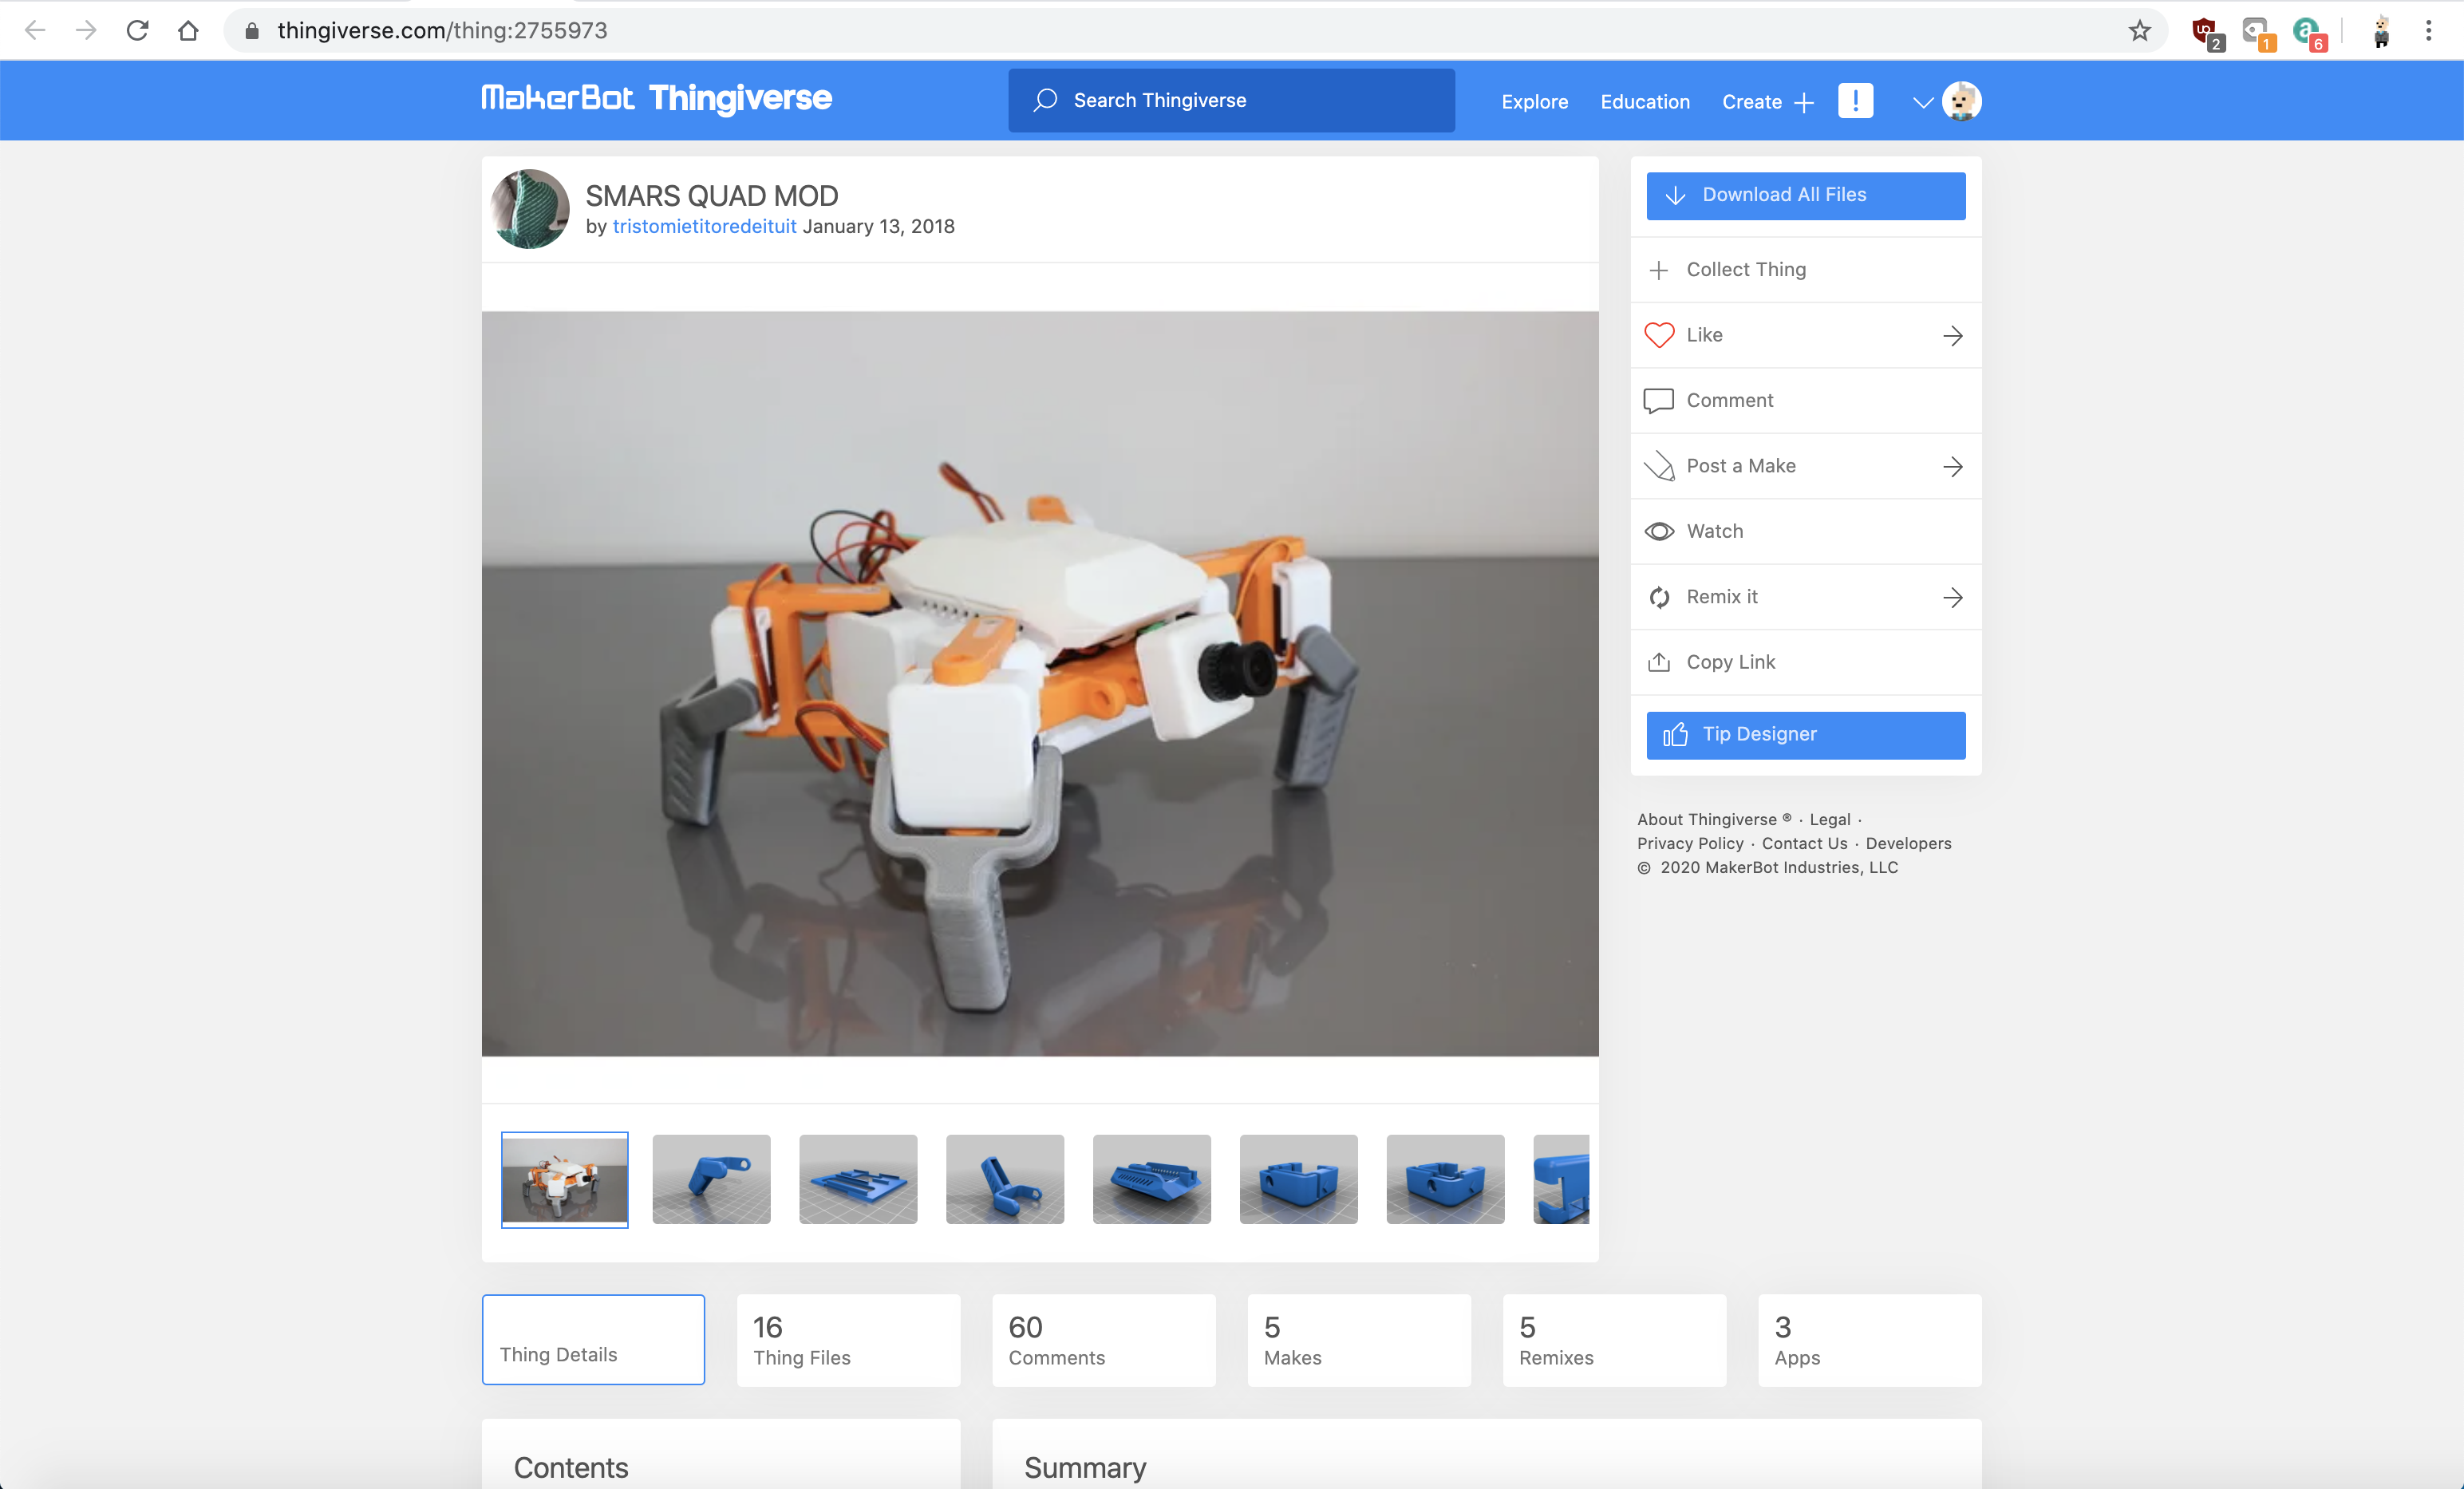
Task: Expand the Remix it arrow
Action: (x=1952, y=598)
